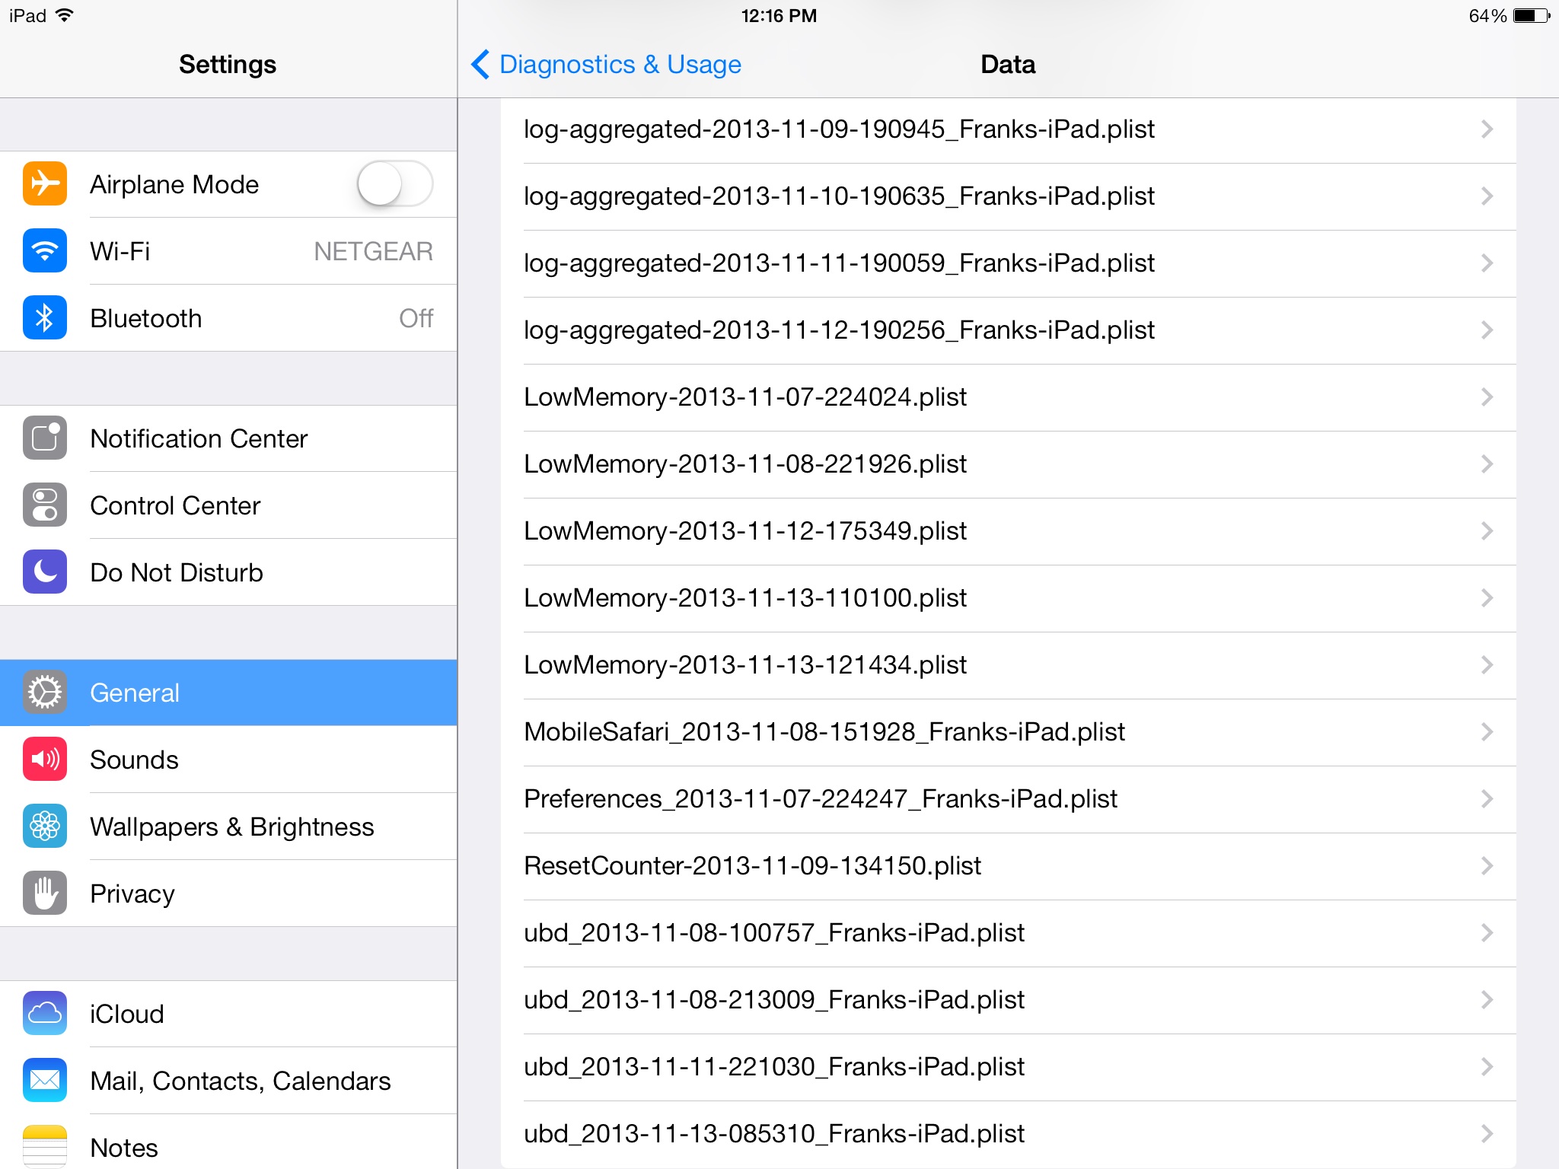Screen dimensions: 1559x1169
Task: Tap the Wallpapers & Brightness flower icon
Action: coord(45,827)
